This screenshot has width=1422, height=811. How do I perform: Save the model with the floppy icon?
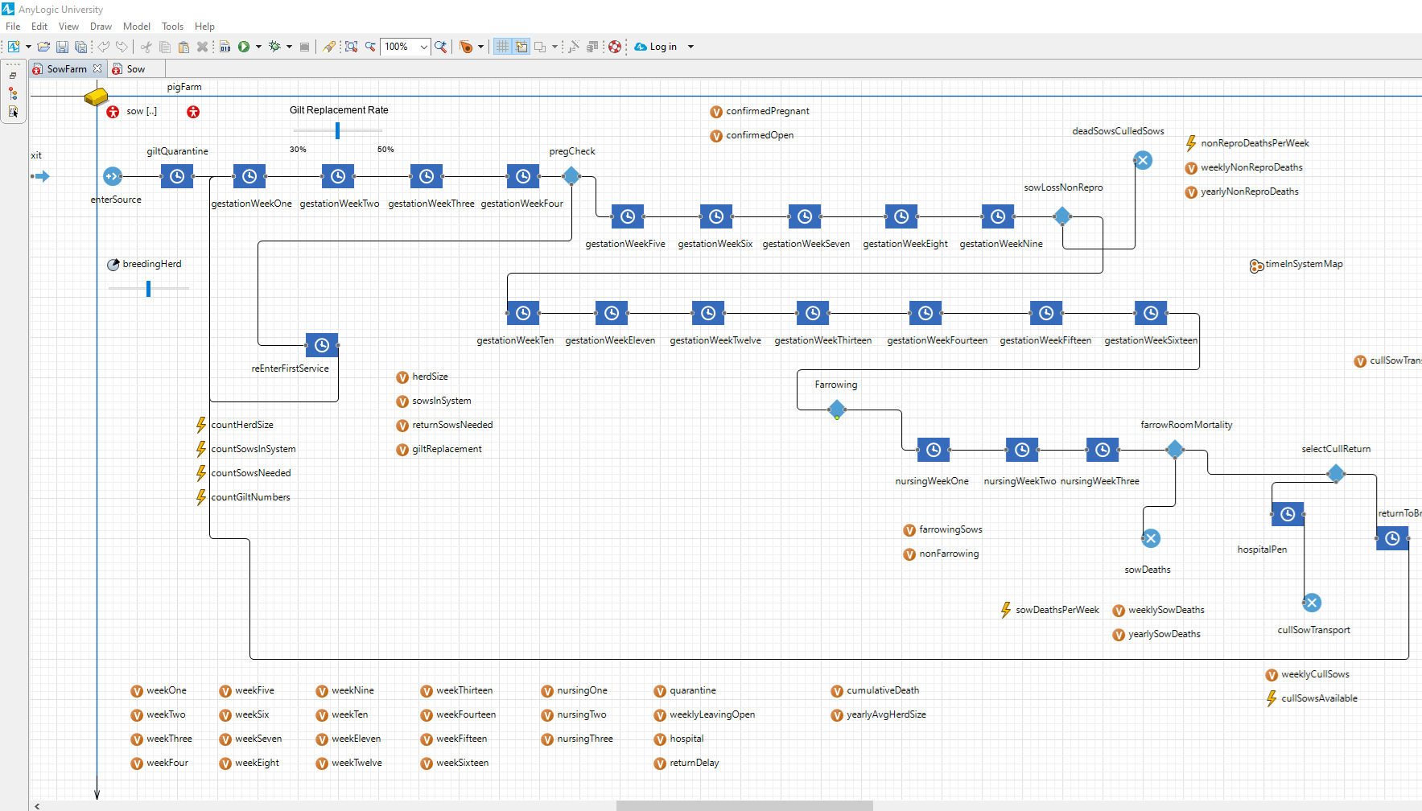pos(62,47)
